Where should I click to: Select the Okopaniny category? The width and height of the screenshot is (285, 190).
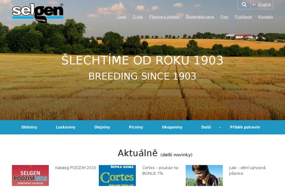(172, 127)
